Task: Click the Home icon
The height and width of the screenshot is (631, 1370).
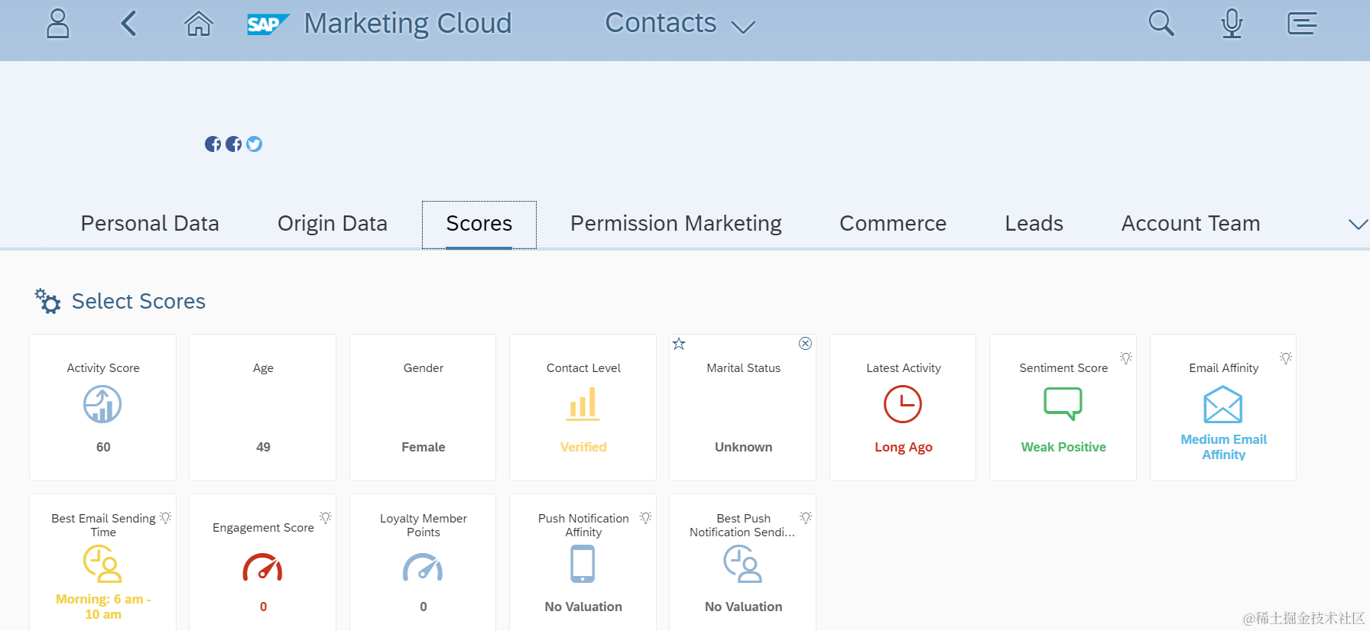Action: [198, 24]
